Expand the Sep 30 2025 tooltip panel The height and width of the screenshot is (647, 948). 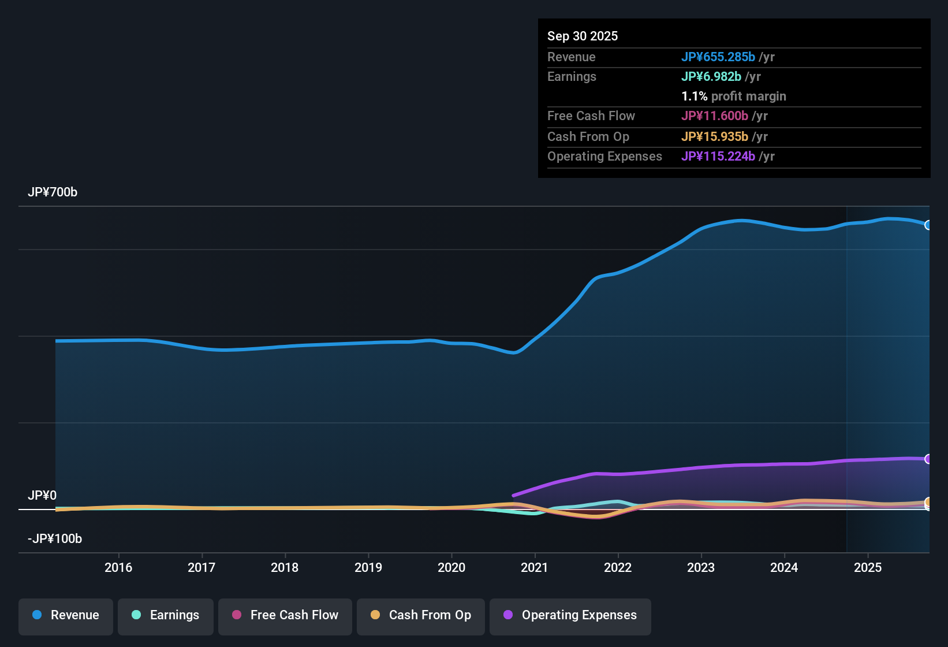(583, 36)
